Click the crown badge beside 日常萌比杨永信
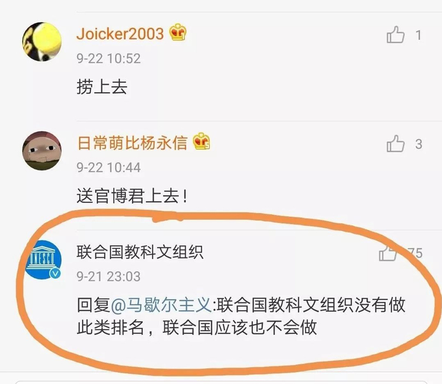442x384 pixels. click(201, 141)
